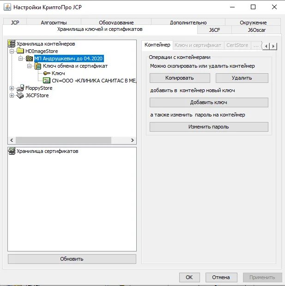285x286 pixels.
Task: Click the Добавить ключ button
Action: tap(209, 102)
